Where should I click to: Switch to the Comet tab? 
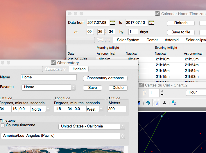[x=152, y=40]
